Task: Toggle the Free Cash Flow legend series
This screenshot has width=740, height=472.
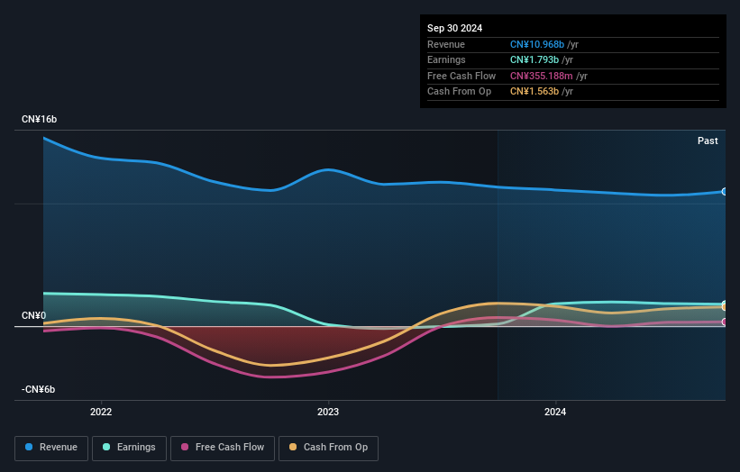Action: point(223,448)
